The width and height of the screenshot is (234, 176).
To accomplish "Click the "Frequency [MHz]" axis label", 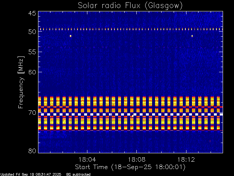I will pos(21,82).
